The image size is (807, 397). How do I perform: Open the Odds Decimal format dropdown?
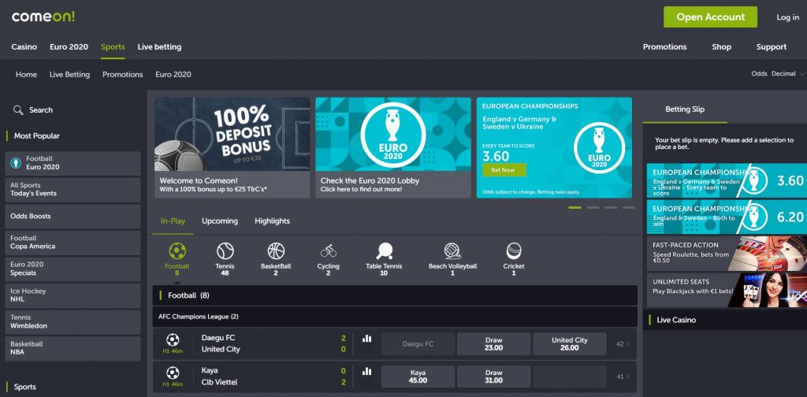(778, 74)
